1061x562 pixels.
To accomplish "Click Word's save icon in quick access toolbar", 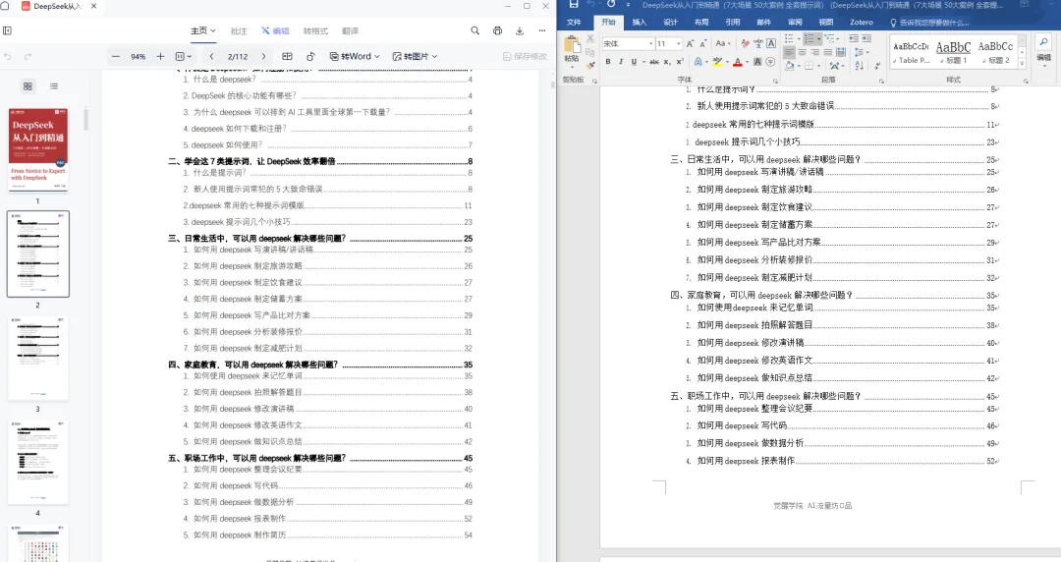I will tap(574, 4).
